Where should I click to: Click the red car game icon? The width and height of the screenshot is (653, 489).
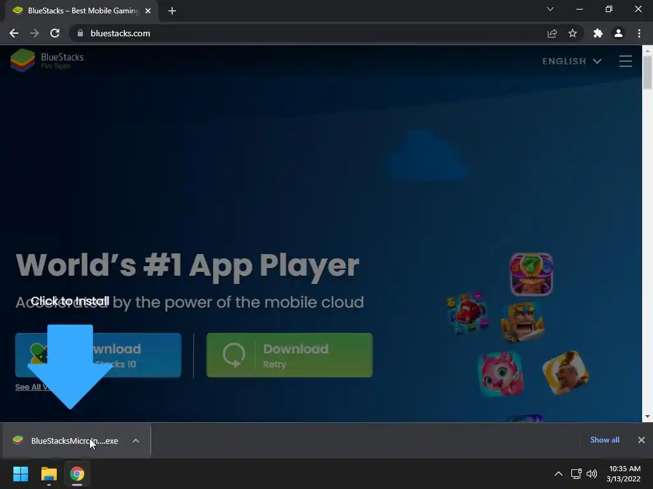click(x=467, y=313)
